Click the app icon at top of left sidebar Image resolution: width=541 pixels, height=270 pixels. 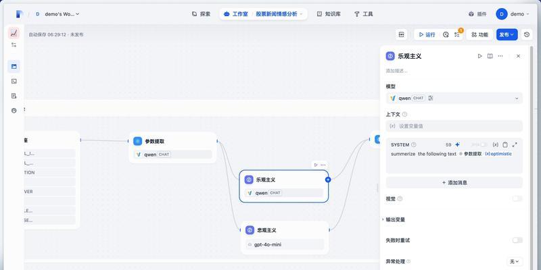pyautogui.click(x=14, y=33)
